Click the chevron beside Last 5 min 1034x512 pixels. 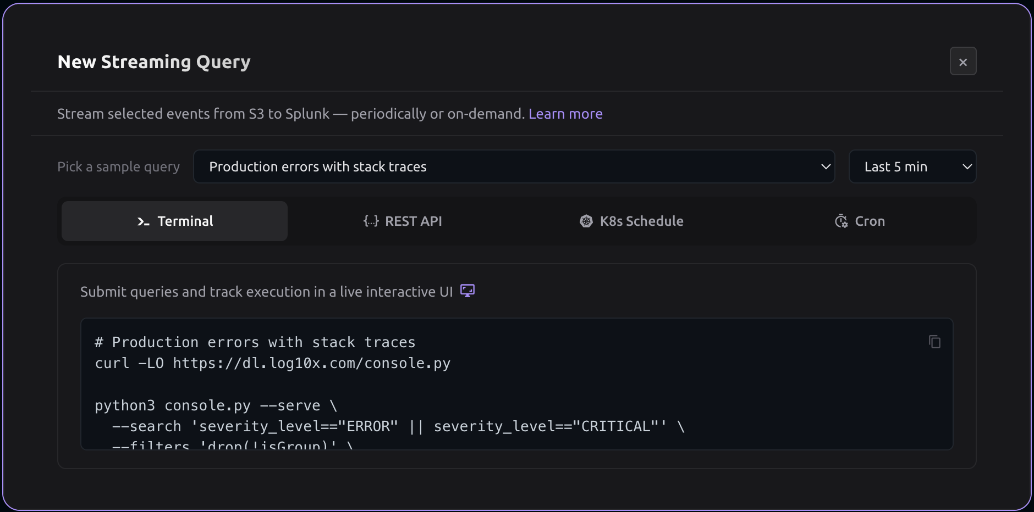pyautogui.click(x=967, y=166)
